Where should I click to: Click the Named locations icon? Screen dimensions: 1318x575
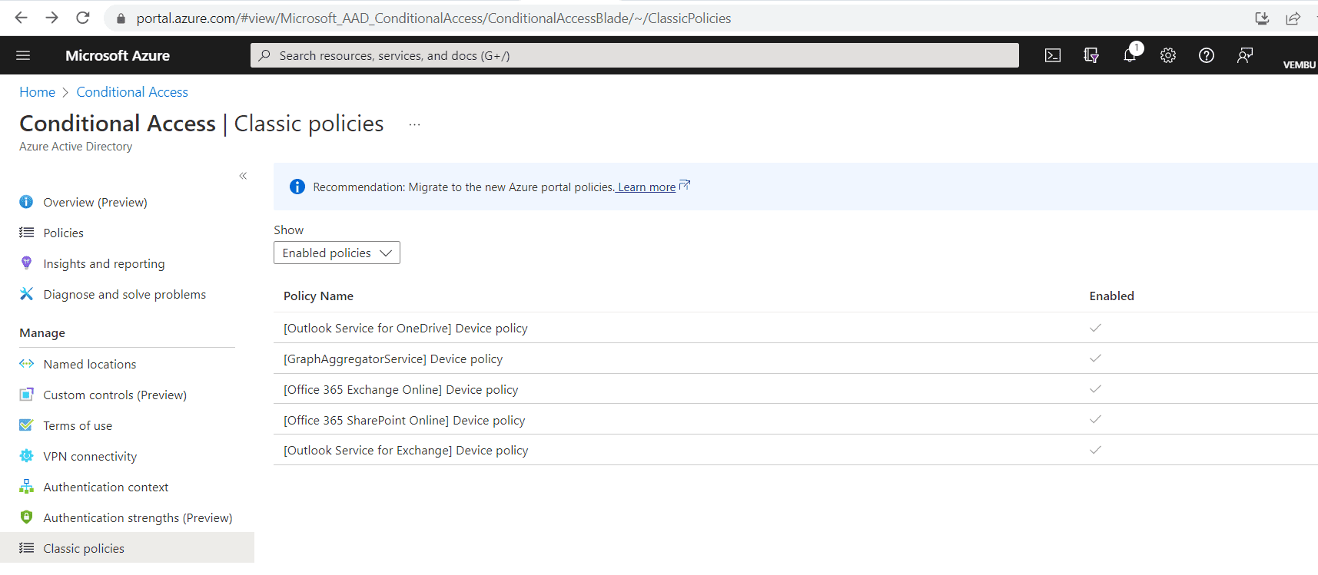tap(26, 364)
